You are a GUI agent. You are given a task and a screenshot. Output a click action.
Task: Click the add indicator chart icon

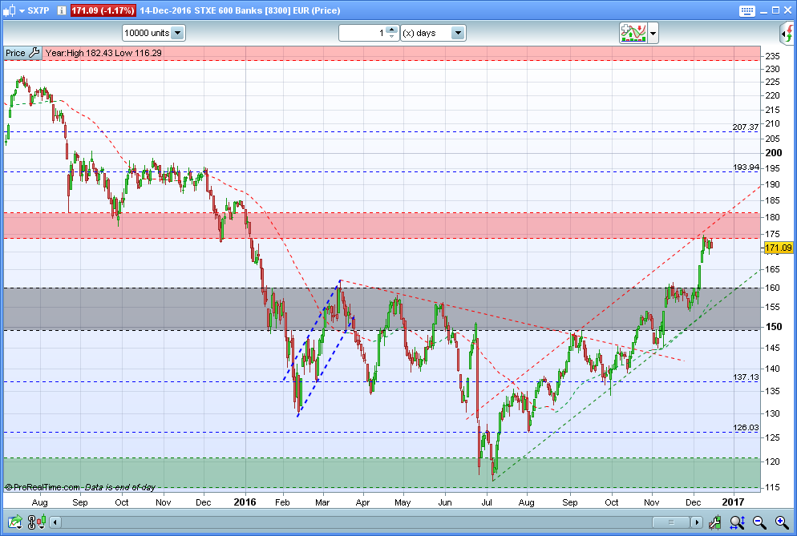[633, 33]
